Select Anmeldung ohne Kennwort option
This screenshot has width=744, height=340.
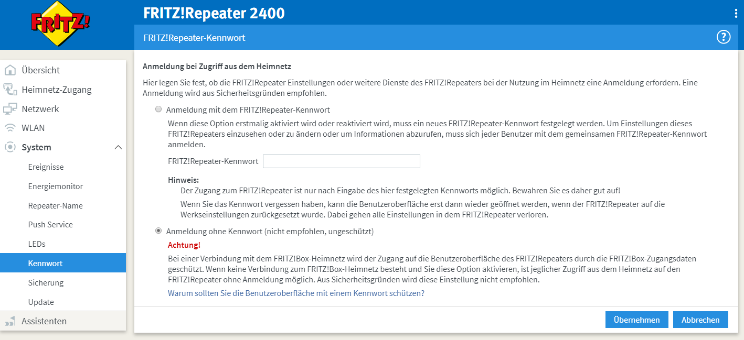(x=158, y=231)
